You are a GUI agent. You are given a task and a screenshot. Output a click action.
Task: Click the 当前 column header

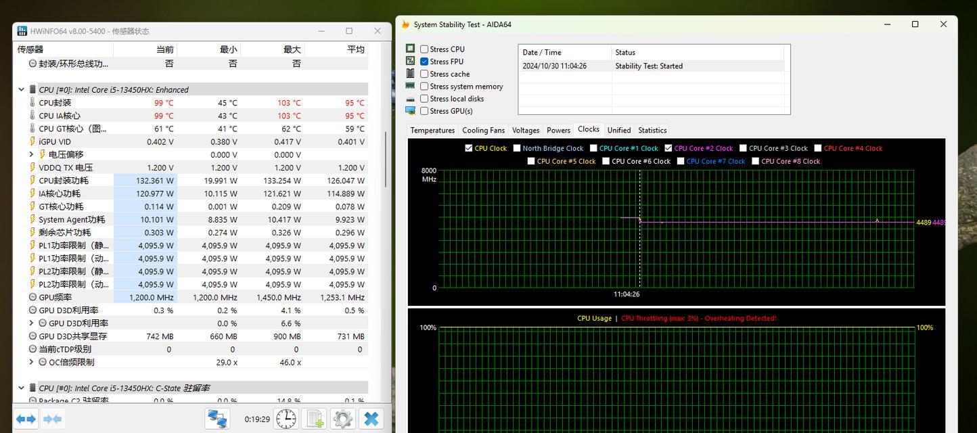coord(145,49)
